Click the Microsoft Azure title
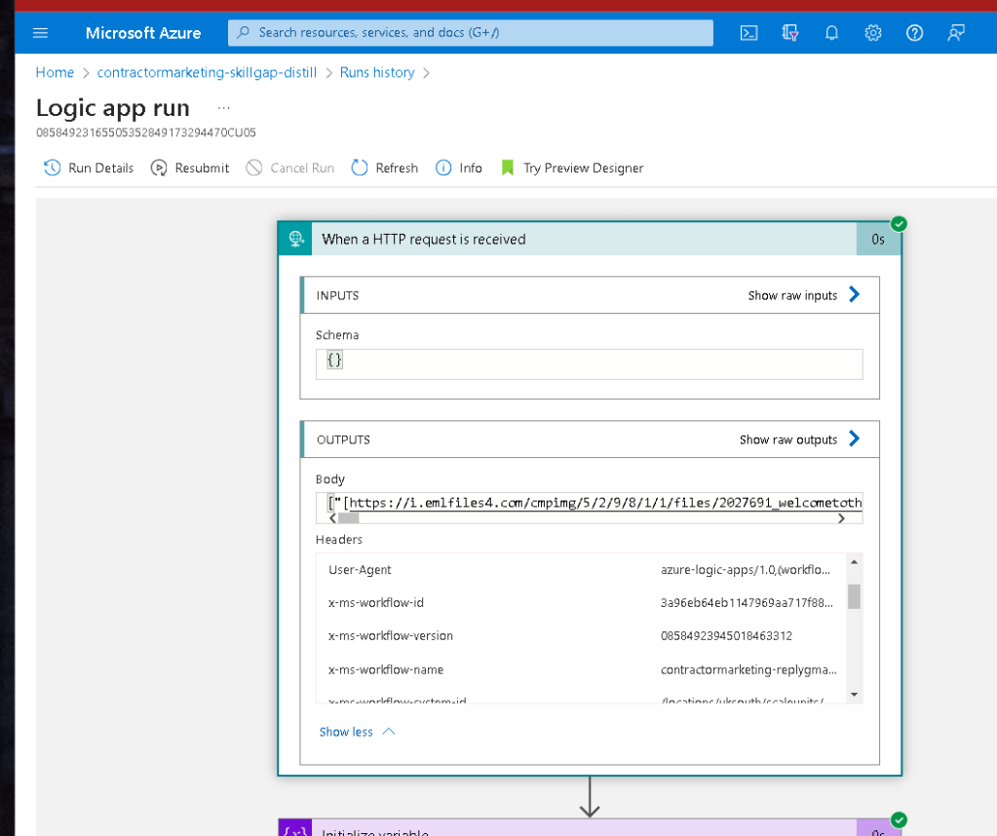The height and width of the screenshot is (836, 997). tap(143, 33)
